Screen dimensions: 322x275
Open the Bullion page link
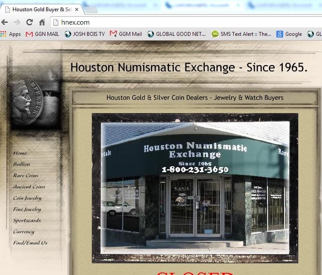click(22, 164)
